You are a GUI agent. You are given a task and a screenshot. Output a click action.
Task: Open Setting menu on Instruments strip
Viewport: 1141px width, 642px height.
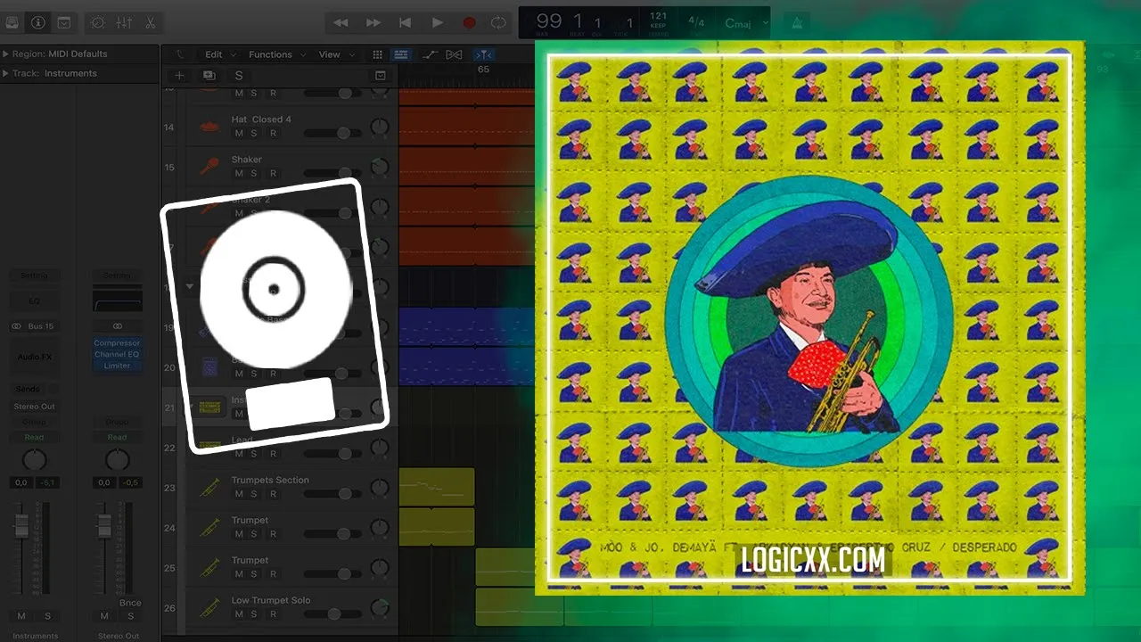click(x=35, y=276)
